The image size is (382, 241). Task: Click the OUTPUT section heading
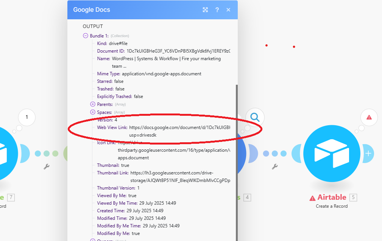93,26
